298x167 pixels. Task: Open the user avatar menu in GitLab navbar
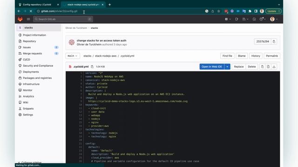[x=274, y=19]
